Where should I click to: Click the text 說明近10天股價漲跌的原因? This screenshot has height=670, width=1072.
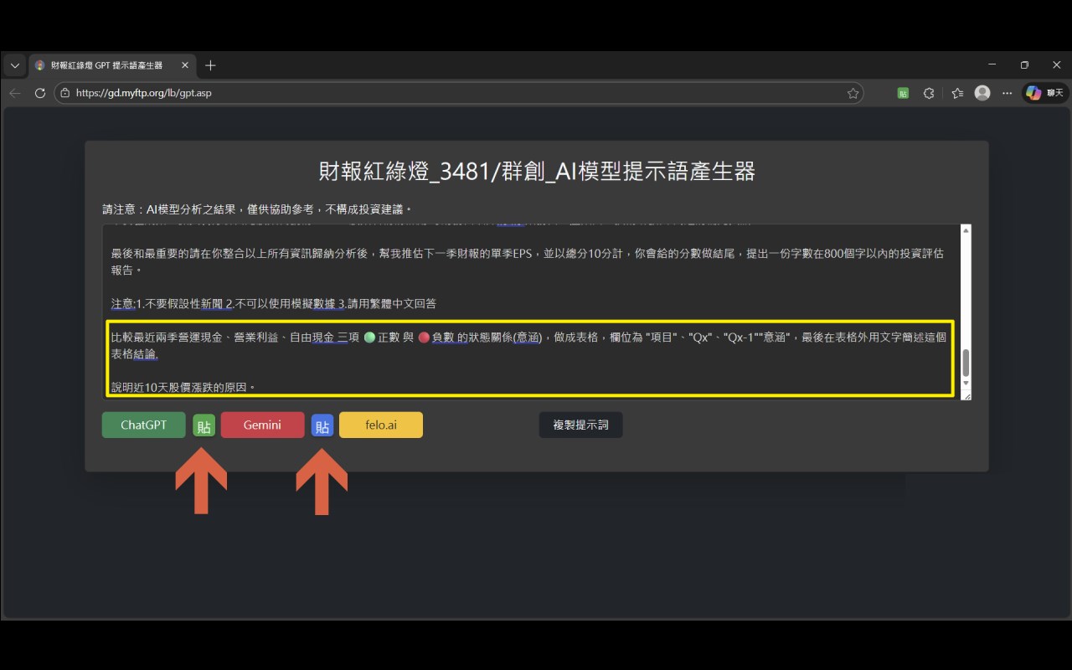tap(183, 388)
